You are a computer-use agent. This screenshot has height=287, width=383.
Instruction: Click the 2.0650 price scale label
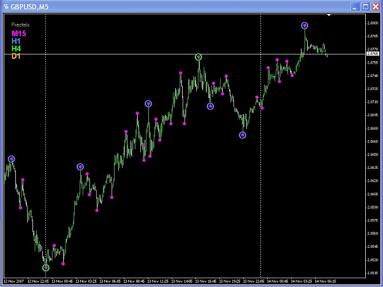pos(373,155)
